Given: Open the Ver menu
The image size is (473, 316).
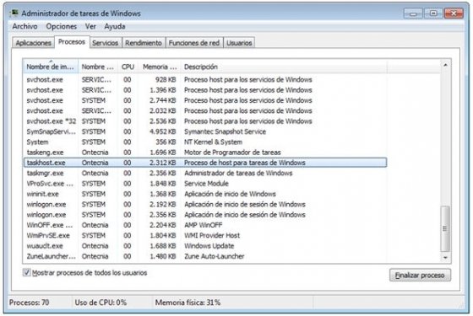Looking at the screenshot, I should click(x=90, y=26).
